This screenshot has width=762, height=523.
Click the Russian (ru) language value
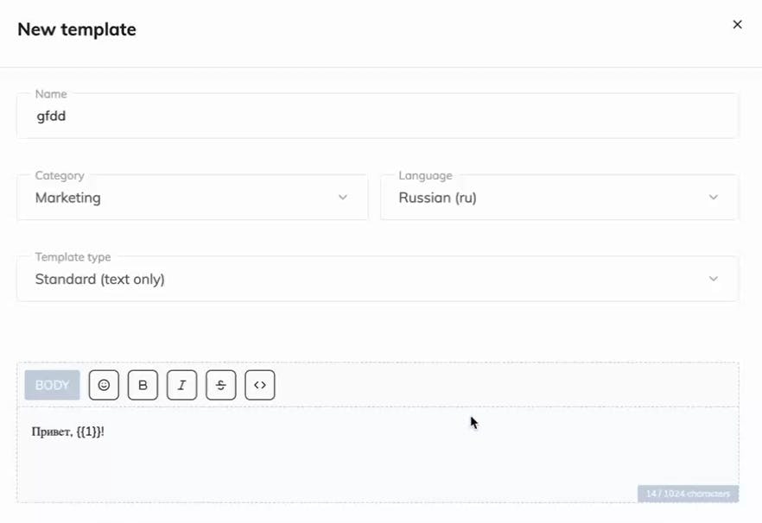(x=437, y=198)
